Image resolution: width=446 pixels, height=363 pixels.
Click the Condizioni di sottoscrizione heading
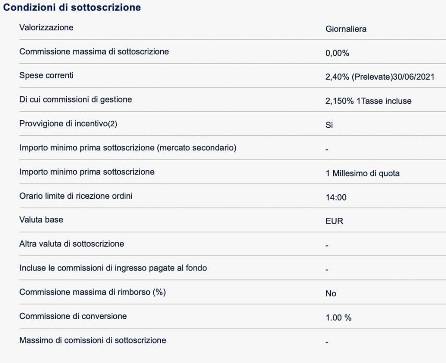(x=72, y=8)
